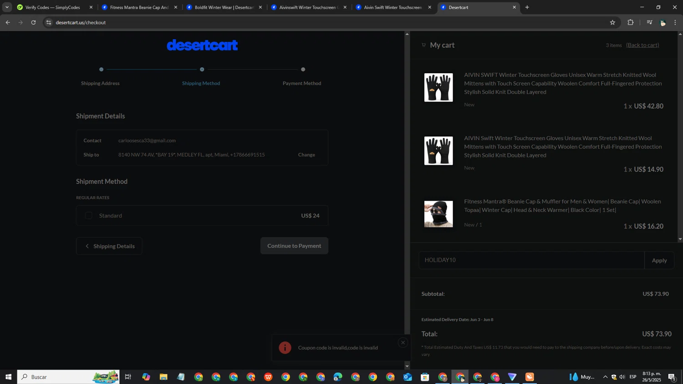This screenshot has width=683, height=384.
Task: Click the address bar URL
Action: pos(81,22)
